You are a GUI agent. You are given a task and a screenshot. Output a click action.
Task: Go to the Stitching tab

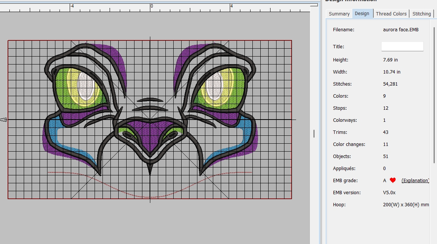pos(422,14)
